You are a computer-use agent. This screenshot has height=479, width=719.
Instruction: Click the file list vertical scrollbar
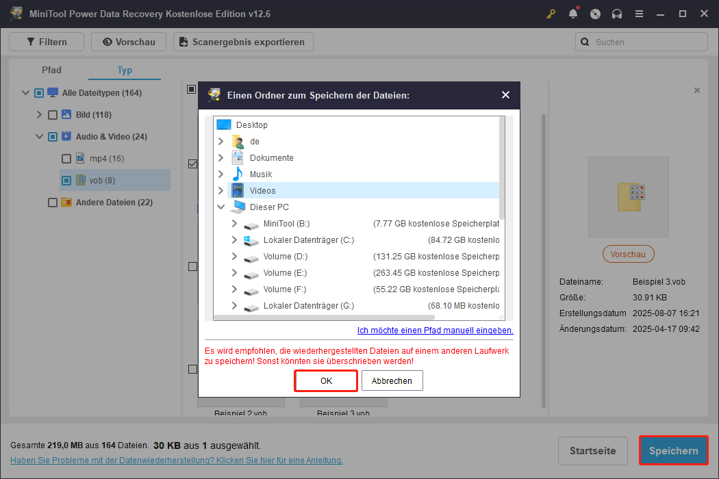[x=544, y=261]
